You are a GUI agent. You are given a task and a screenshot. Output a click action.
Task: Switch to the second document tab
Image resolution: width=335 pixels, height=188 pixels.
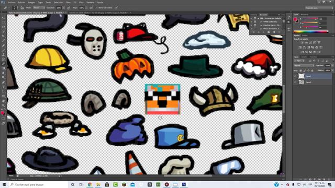pos(99,13)
